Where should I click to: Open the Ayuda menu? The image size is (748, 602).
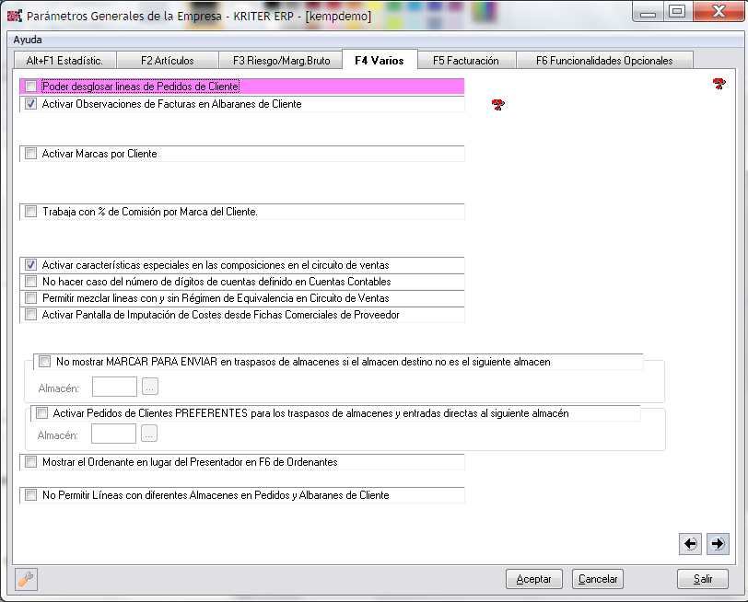(x=28, y=40)
